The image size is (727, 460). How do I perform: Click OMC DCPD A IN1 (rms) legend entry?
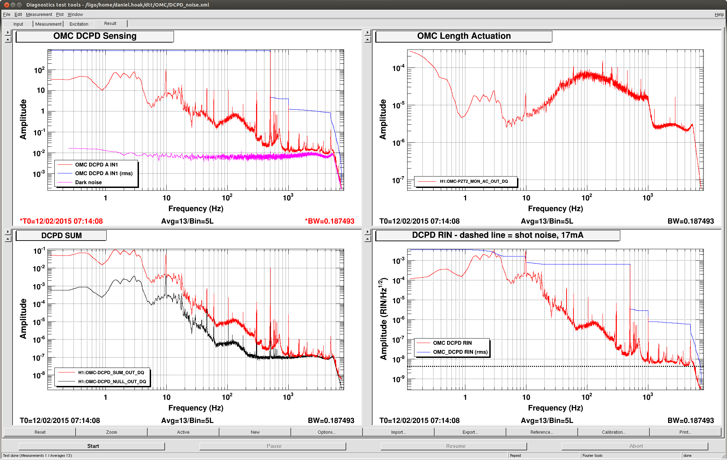click(104, 173)
